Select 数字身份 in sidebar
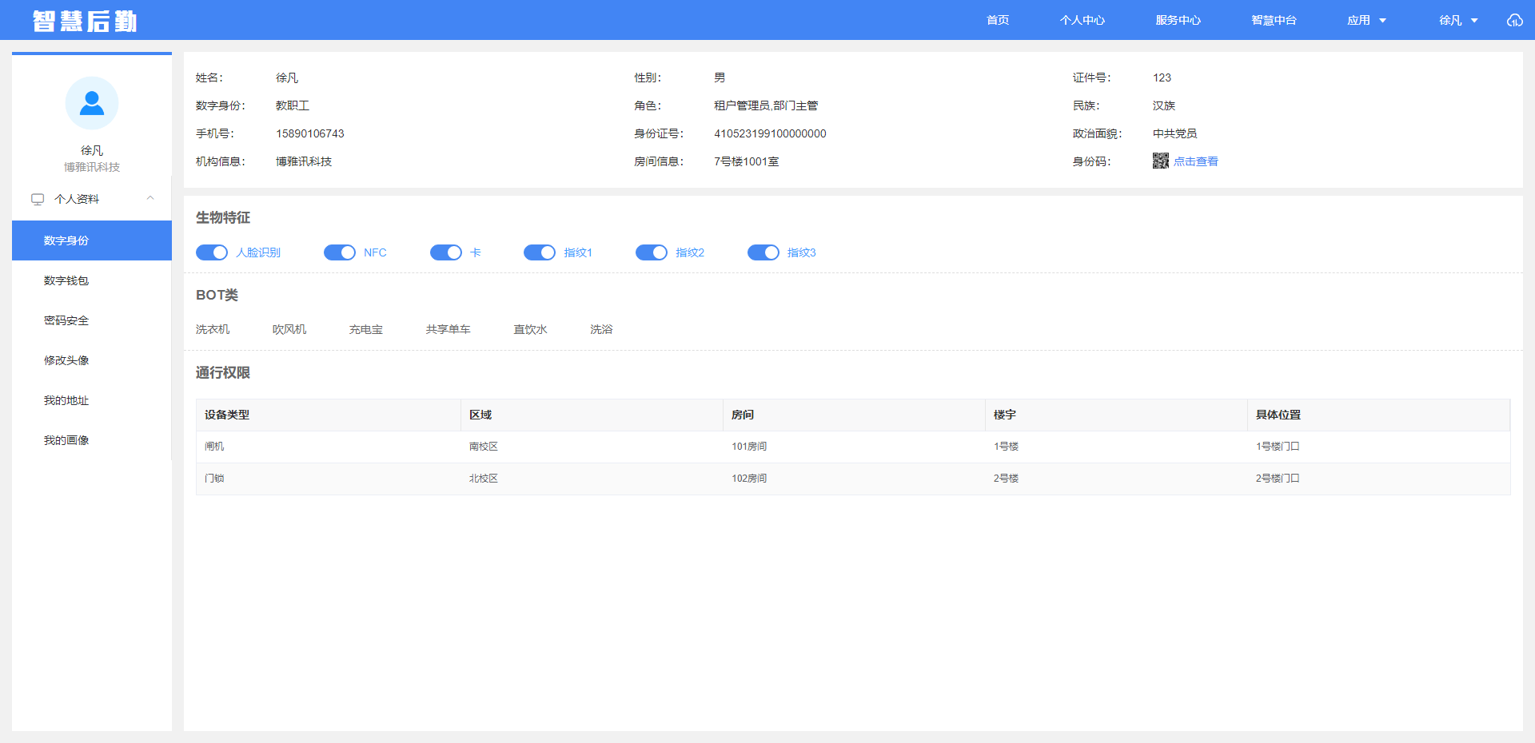1535x743 pixels. click(92, 240)
